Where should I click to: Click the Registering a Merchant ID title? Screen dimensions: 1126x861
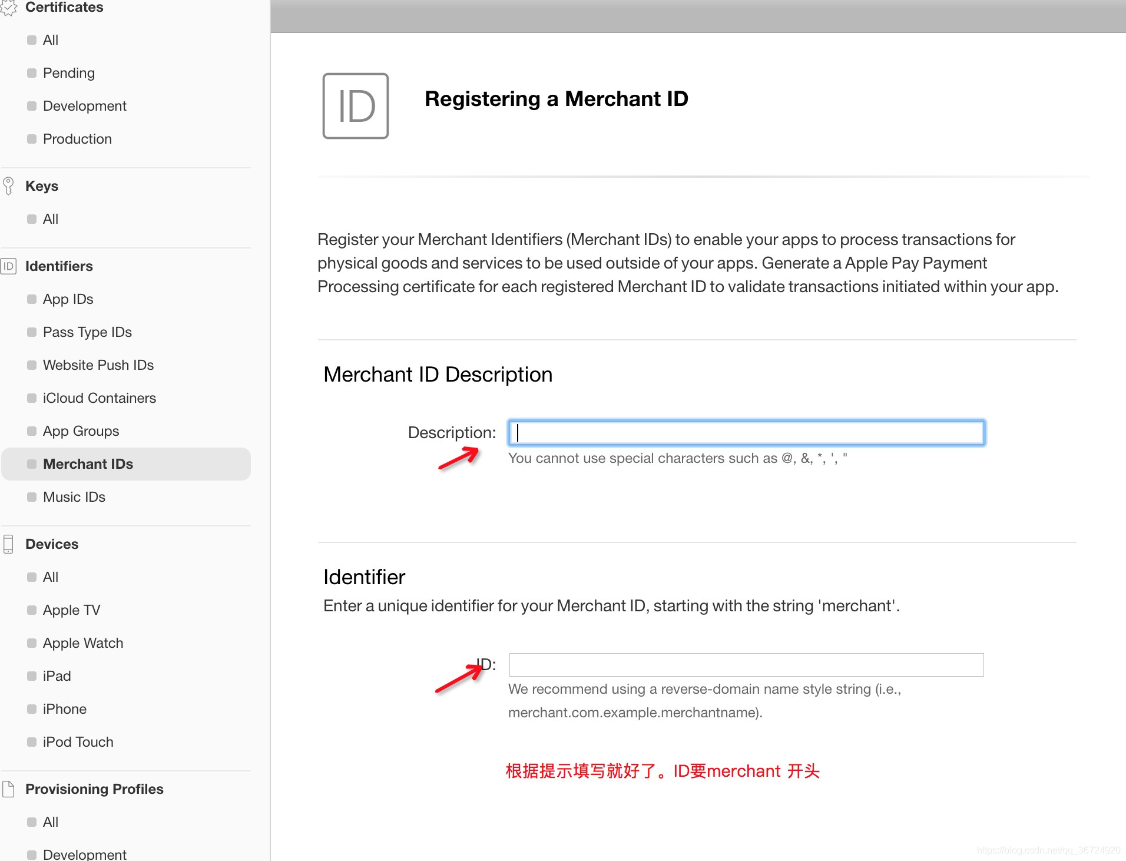557,99
